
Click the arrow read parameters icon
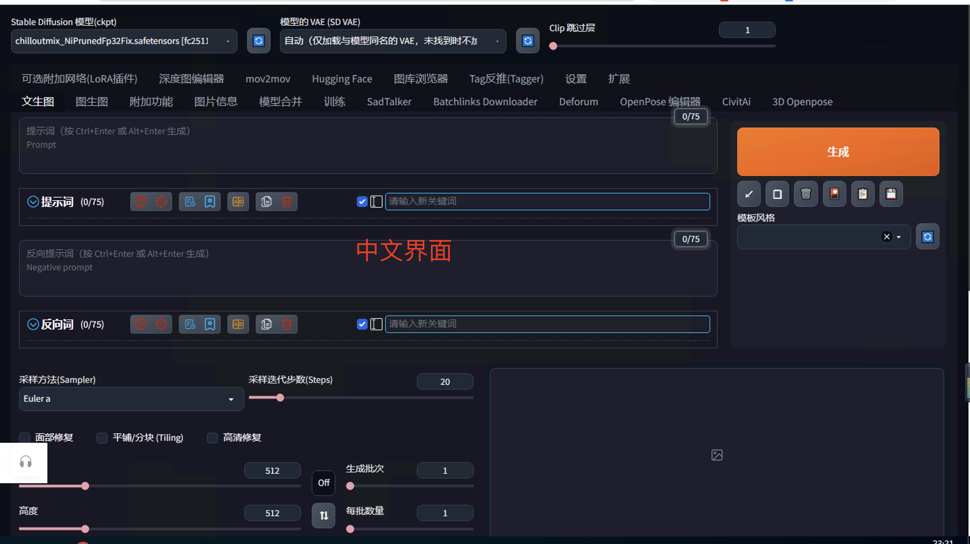[749, 194]
